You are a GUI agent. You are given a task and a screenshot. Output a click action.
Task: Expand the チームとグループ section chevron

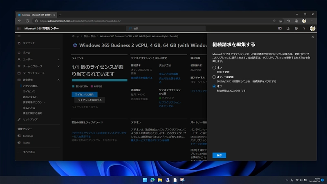coord(58,66)
